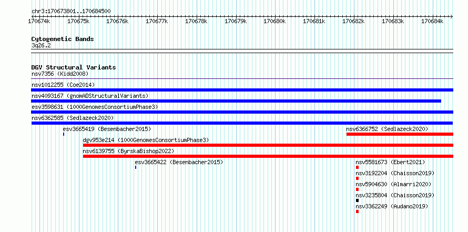The image size is (468, 232).
Task: Click the 170676k ruler tick label
Action: tap(118, 21)
